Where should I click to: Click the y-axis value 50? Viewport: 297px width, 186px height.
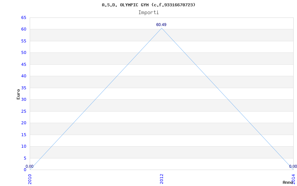[24, 52]
